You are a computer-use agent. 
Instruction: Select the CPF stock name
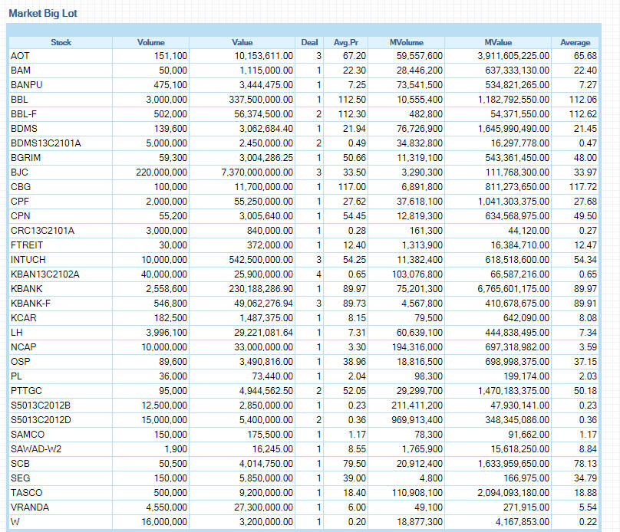(x=20, y=202)
